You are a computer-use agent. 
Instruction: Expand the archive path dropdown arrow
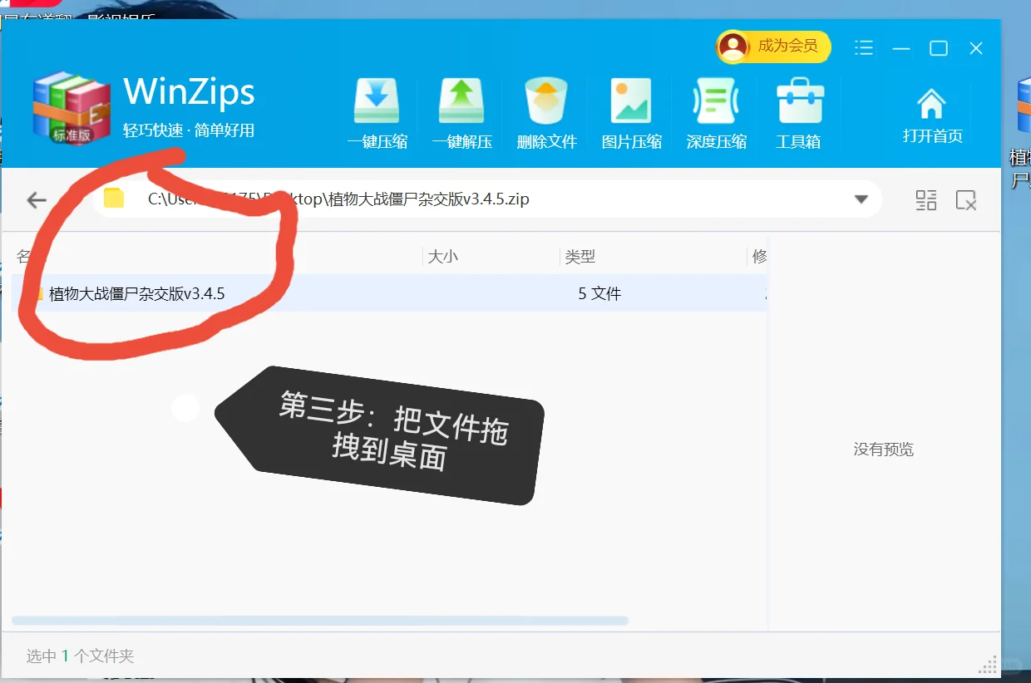pyautogui.click(x=860, y=199)
